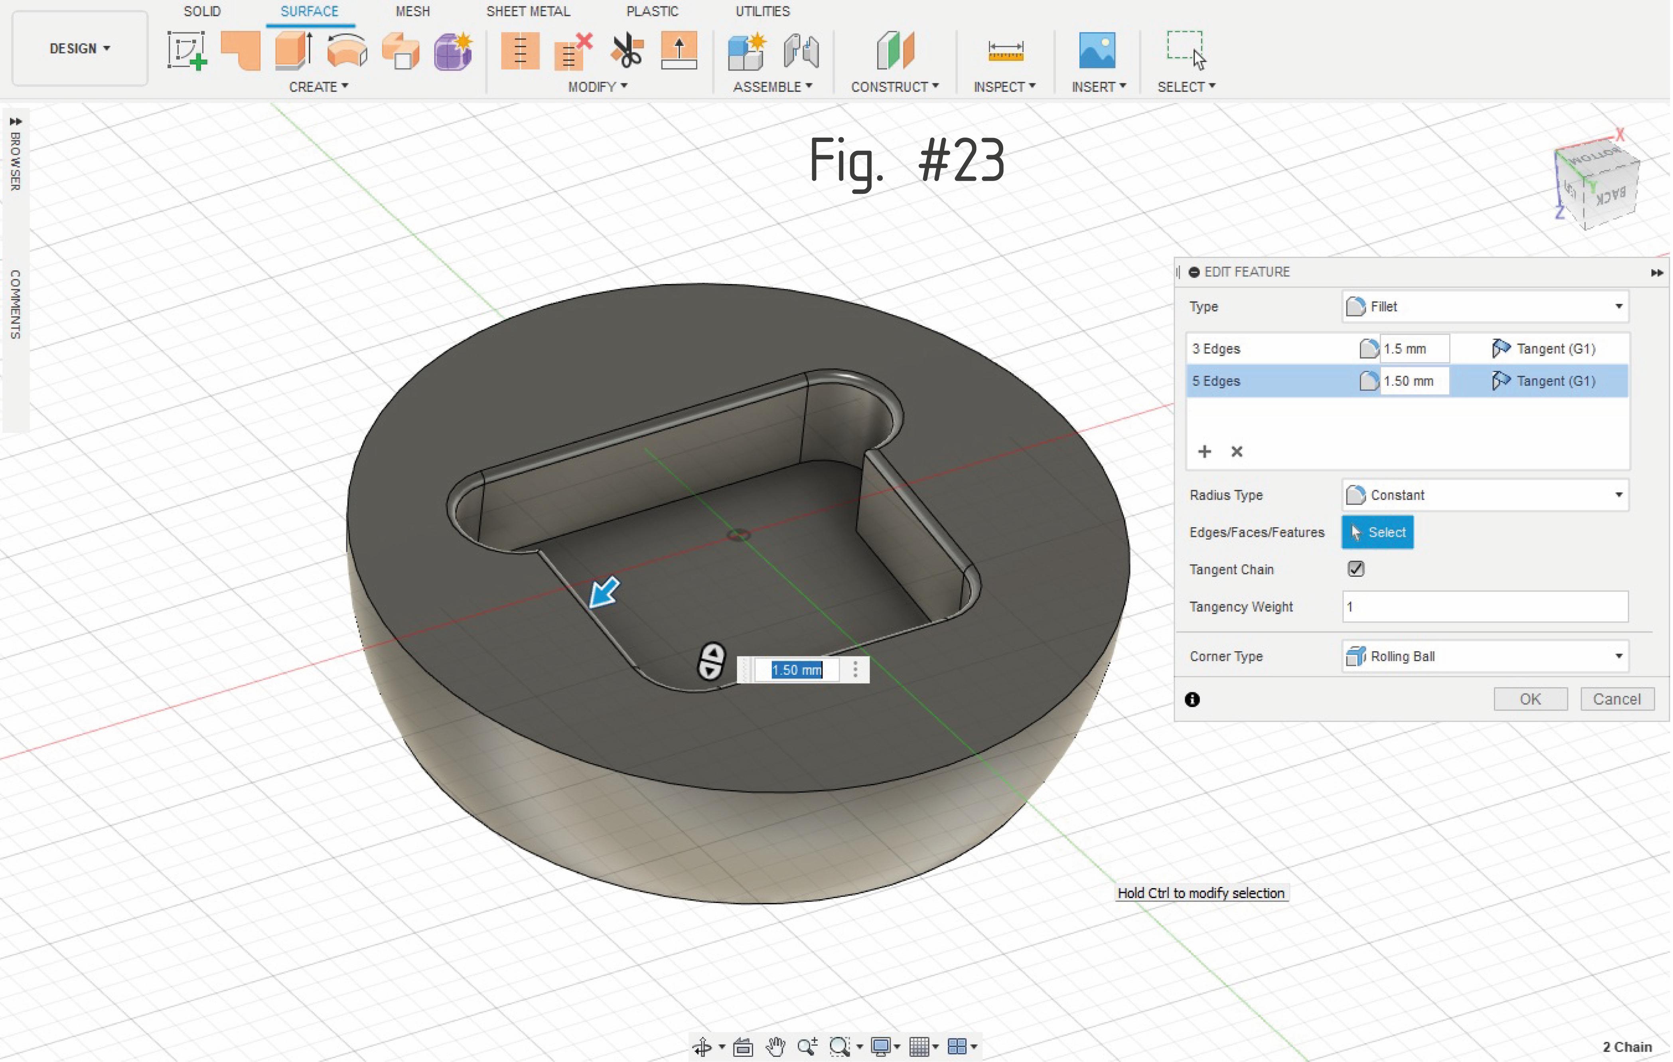Click the Edges/Faces/Features Select button
Screen dimensions: 1673x1062
pyautogui.click(x=1378, y=532)
